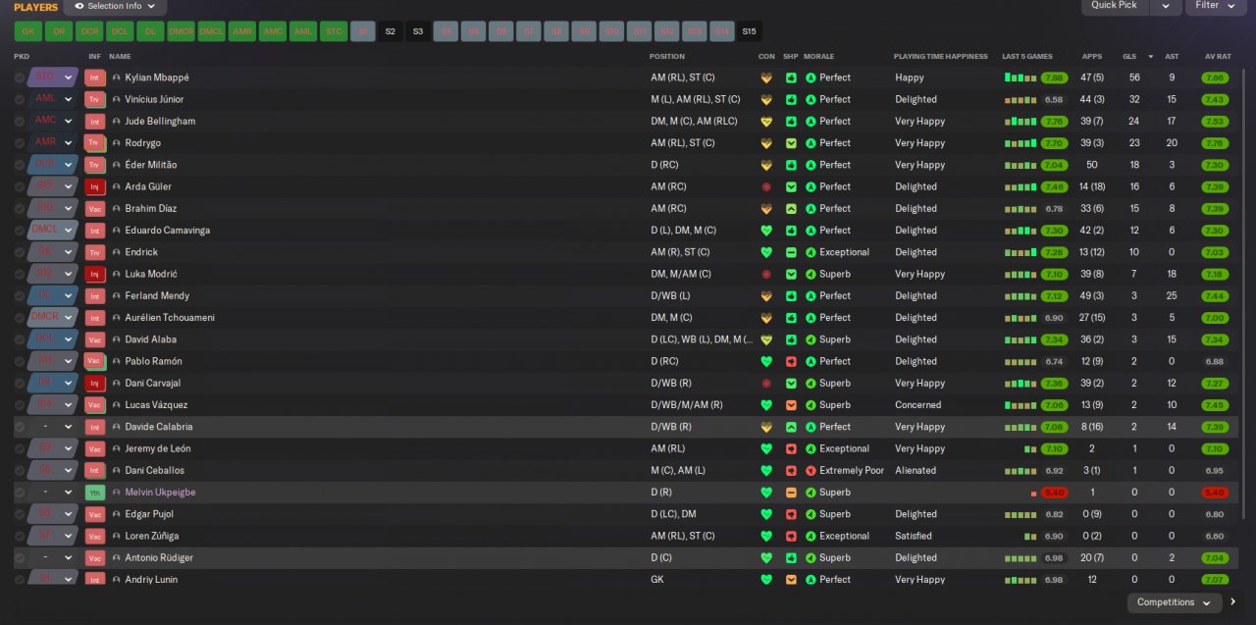Sort by the MORALE column header

click(820, 57)
